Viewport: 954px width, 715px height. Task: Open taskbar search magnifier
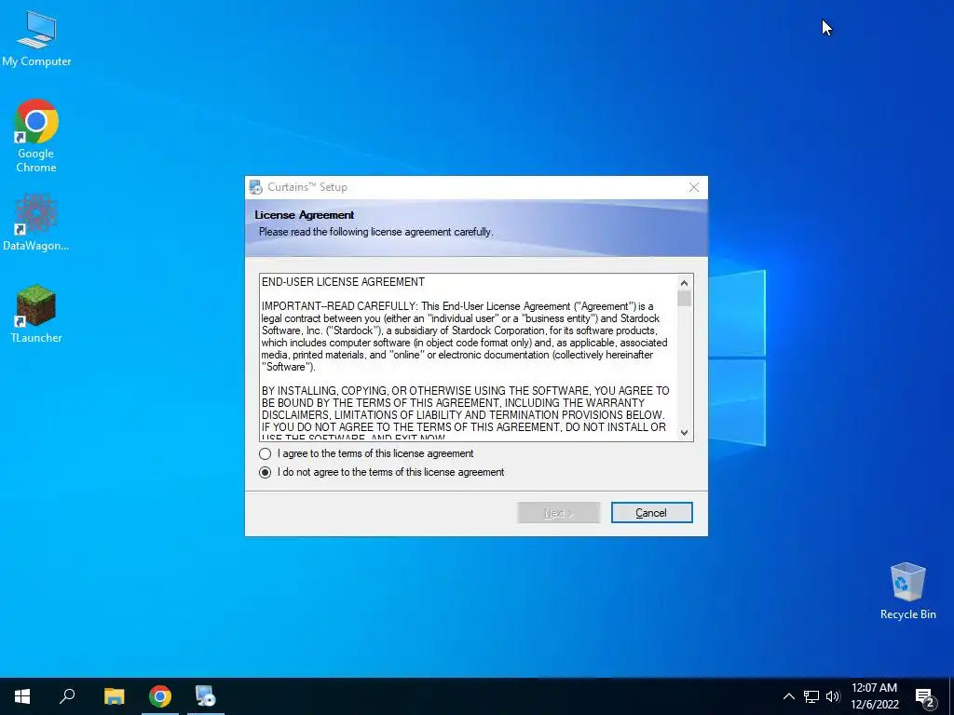(67, 696)
